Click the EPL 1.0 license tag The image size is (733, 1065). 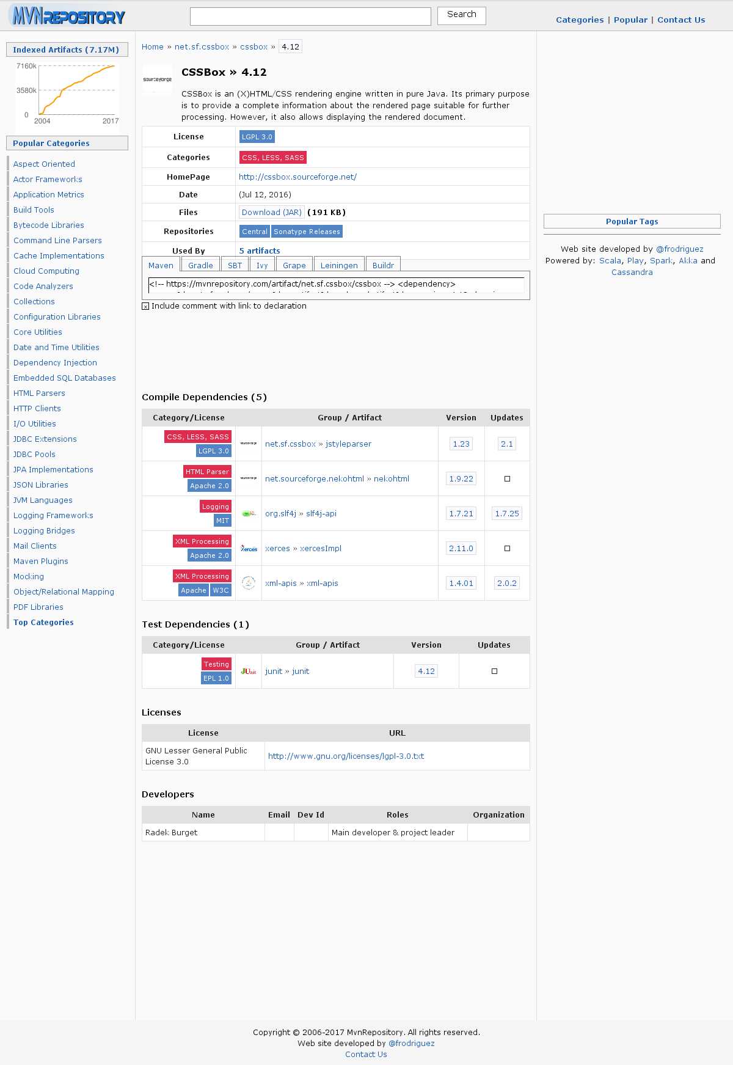click(x=216, y=678)
